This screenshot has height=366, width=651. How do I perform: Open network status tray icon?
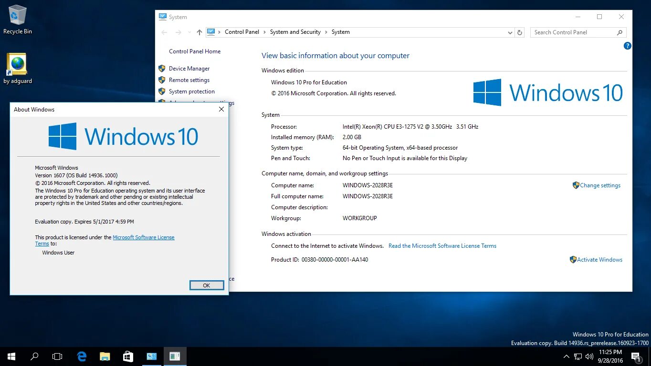click(578, 356)
